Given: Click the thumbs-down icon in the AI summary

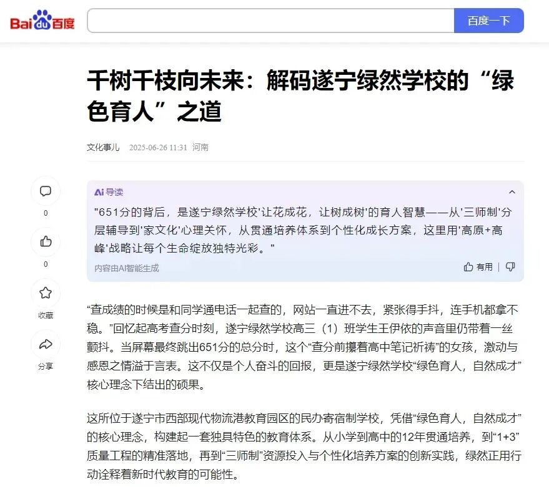Looking at the screenshot, I should (510, 266).
